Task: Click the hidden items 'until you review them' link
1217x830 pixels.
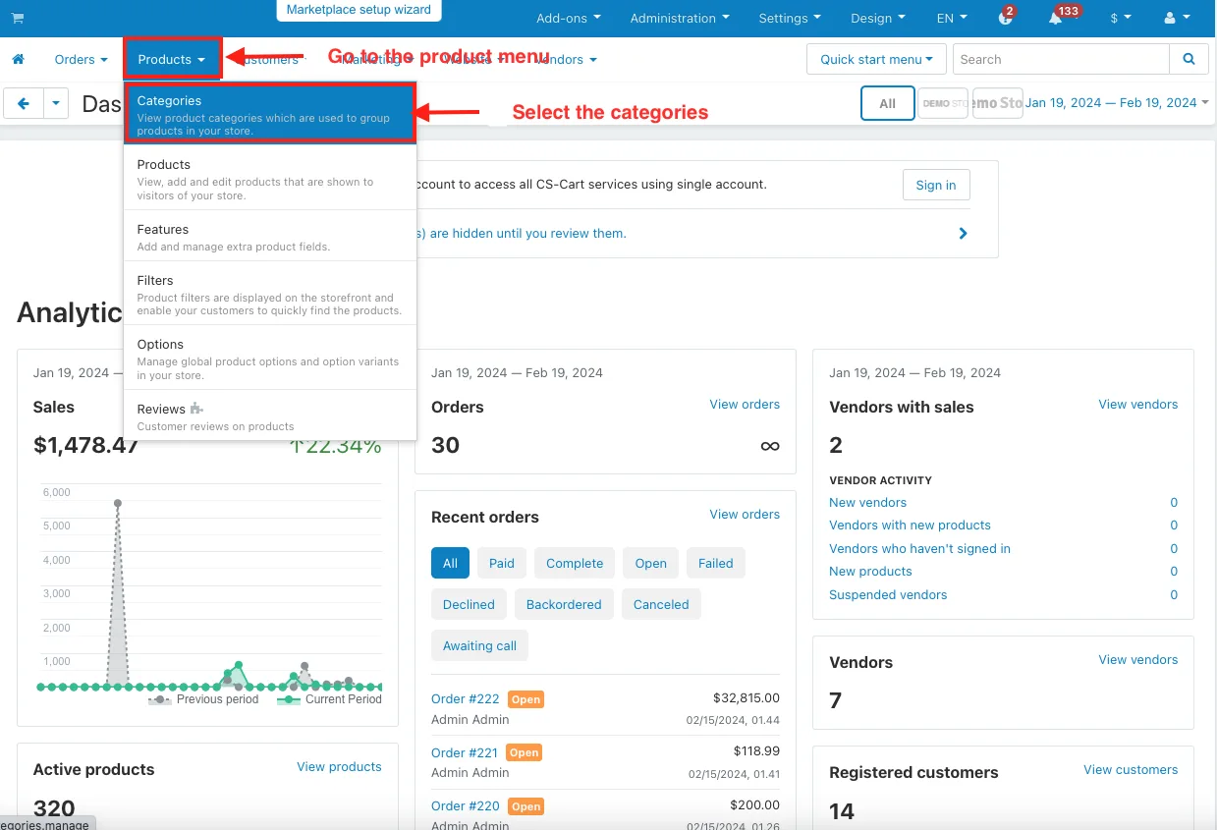Action: [521, 233]
